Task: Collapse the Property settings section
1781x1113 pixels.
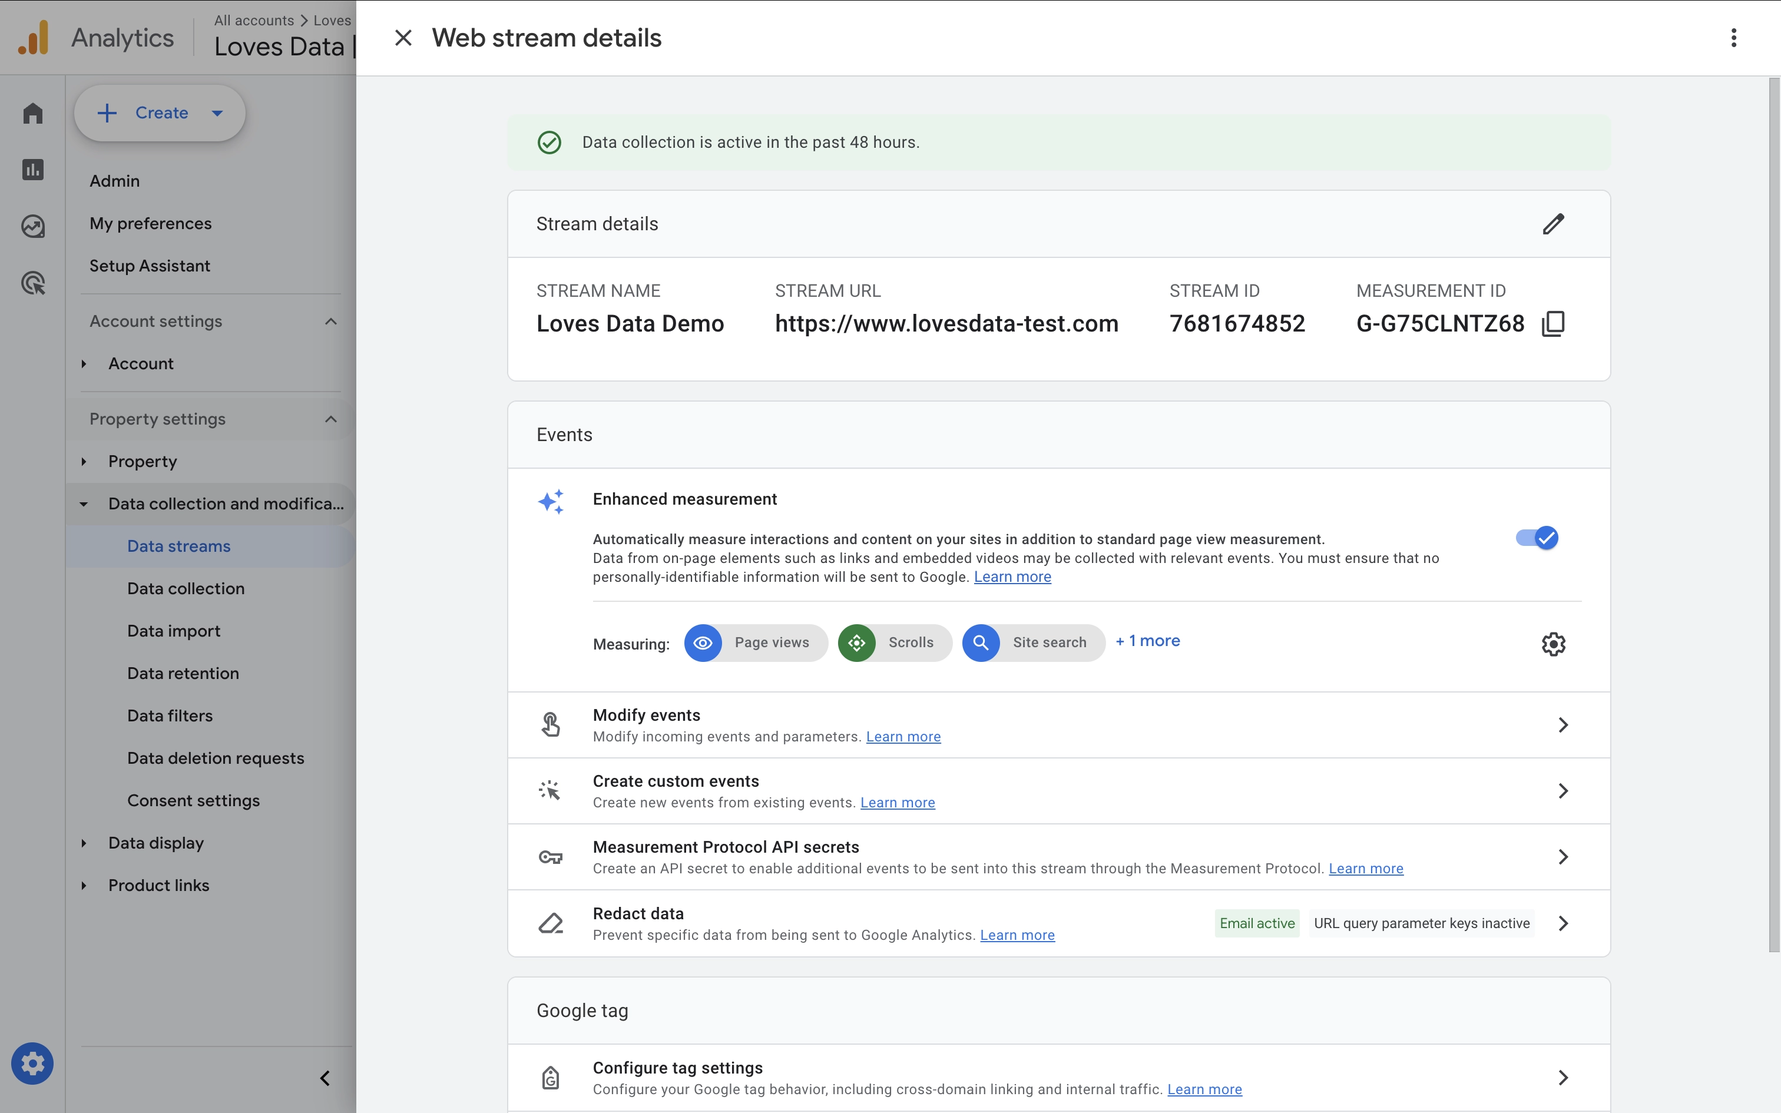Action: pyautogui.click(x=330, y=419)
